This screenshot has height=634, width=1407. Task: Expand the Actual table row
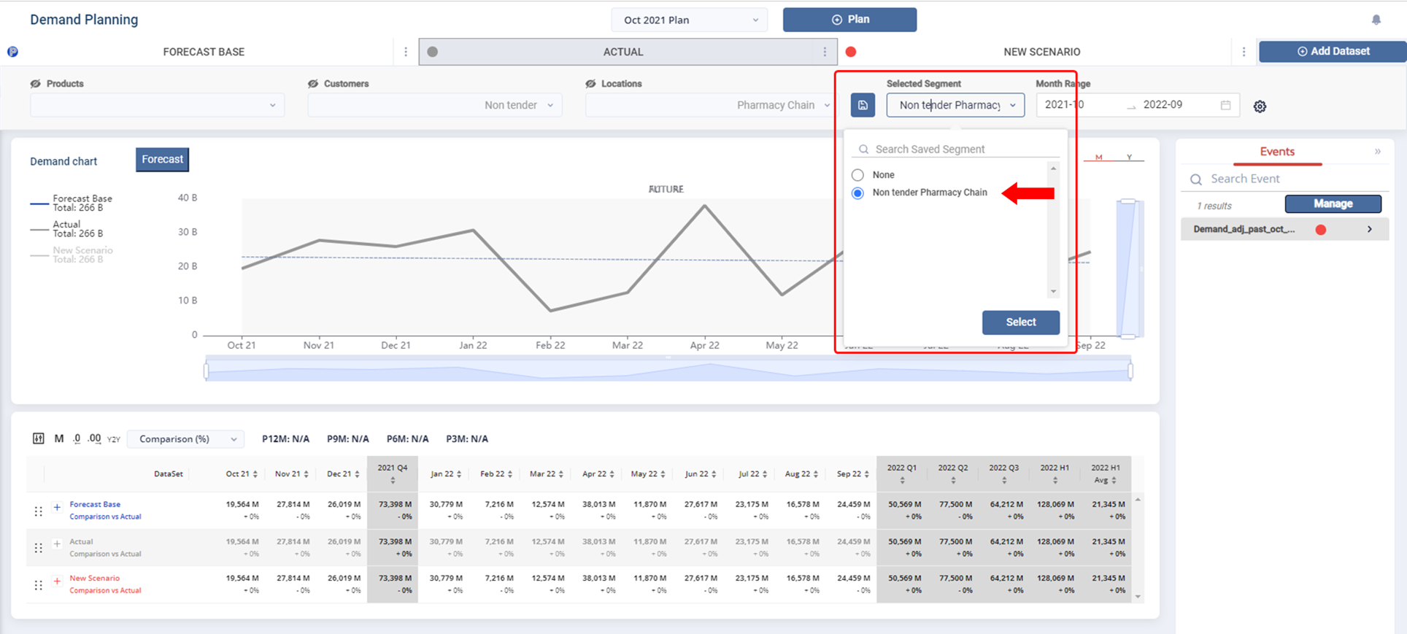point(57,544)
